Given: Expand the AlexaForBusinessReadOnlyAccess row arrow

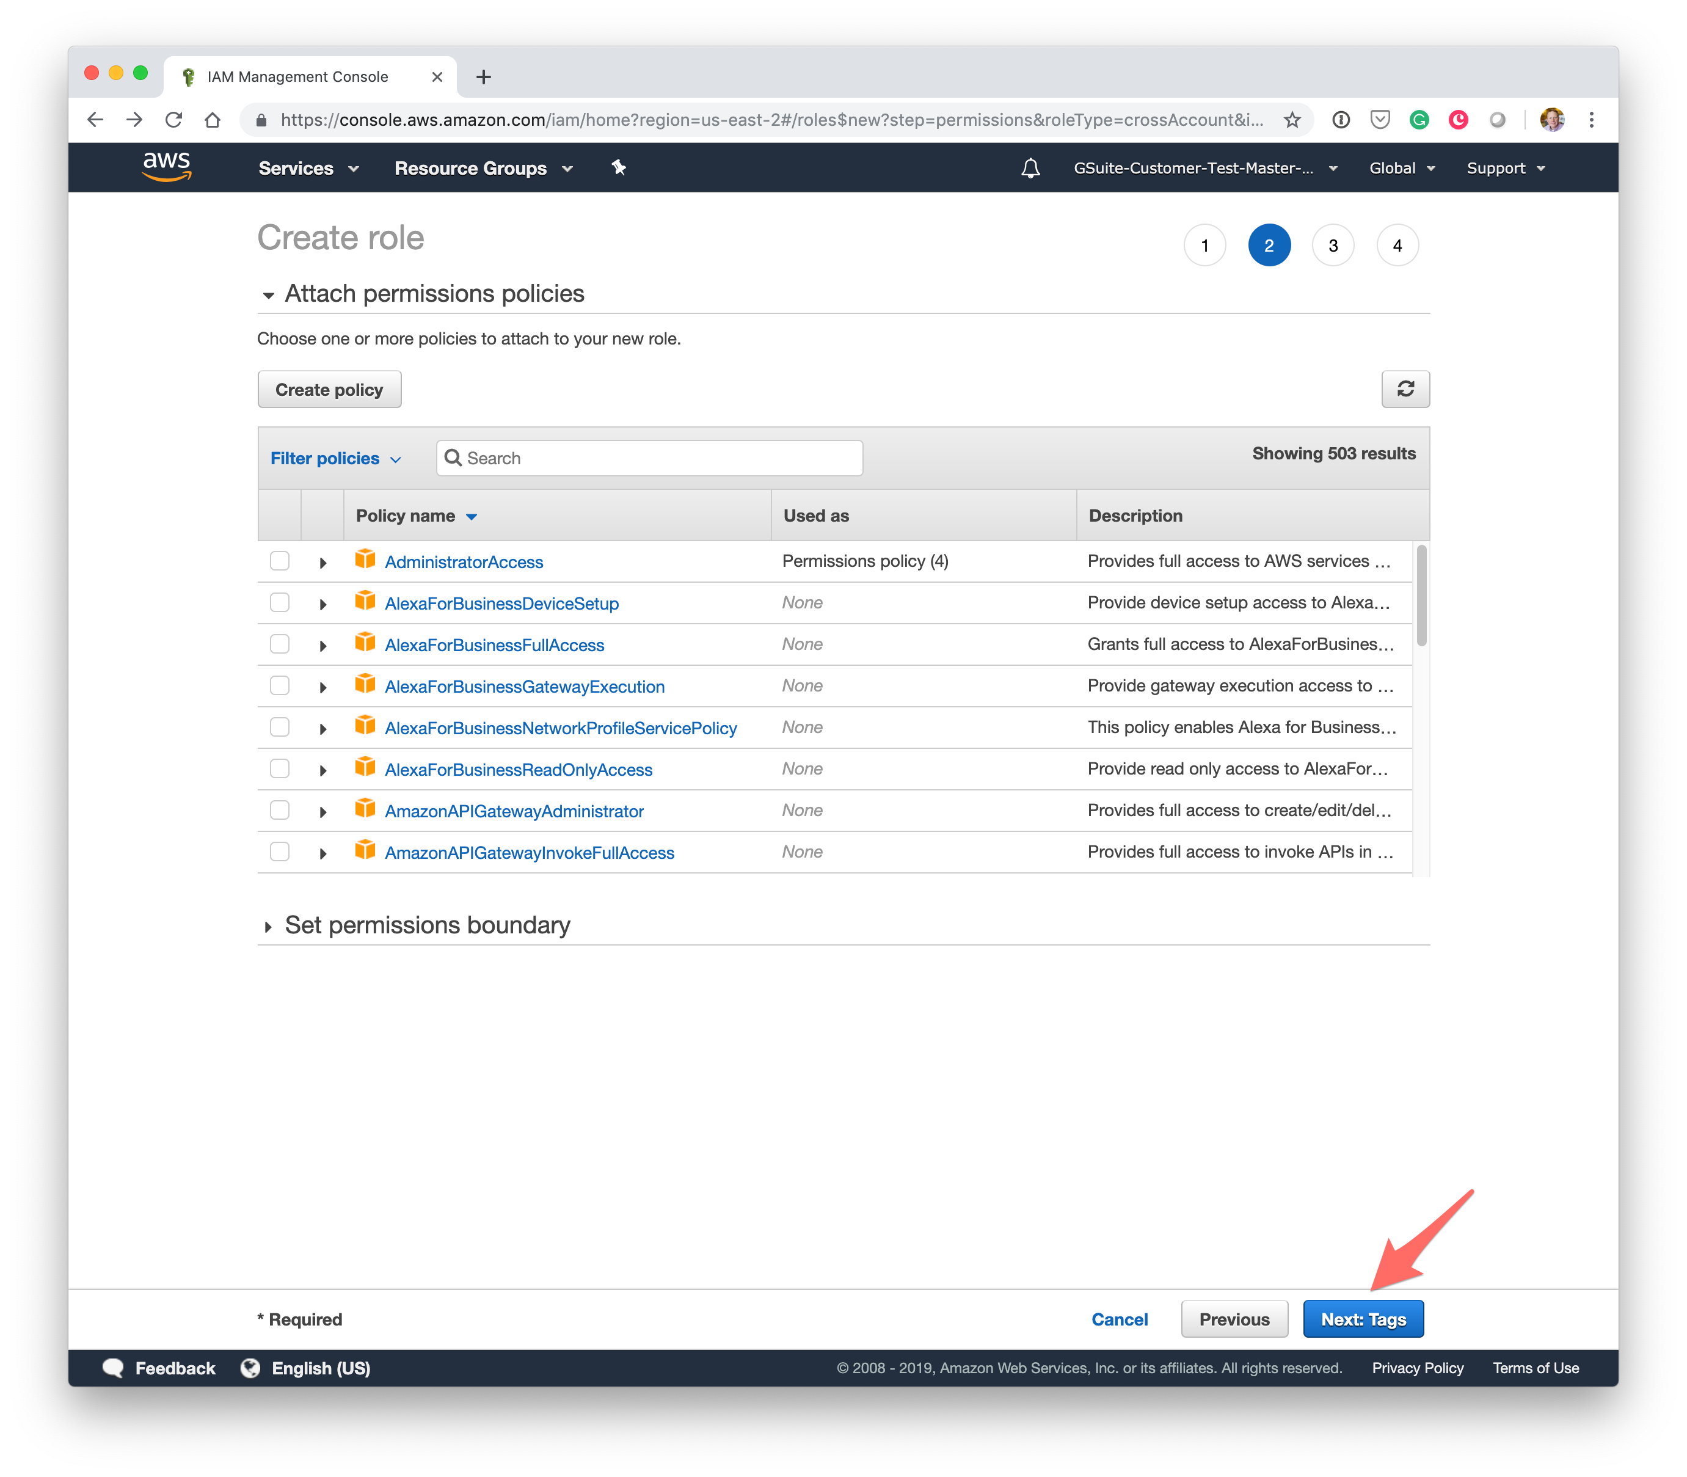Looking at the screenshot, I should [x=323, y=771].
